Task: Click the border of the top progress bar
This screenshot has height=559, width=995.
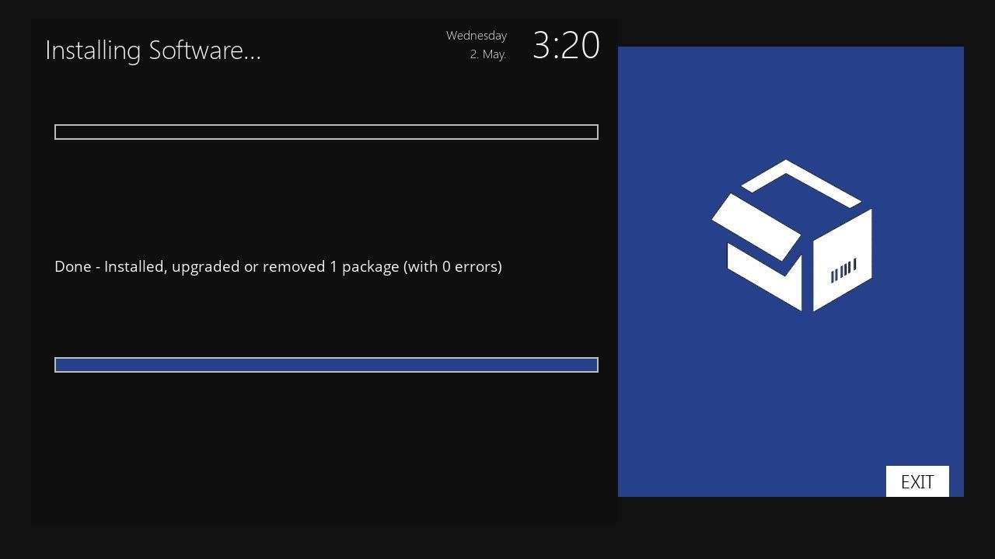Action: coord(326,124)
